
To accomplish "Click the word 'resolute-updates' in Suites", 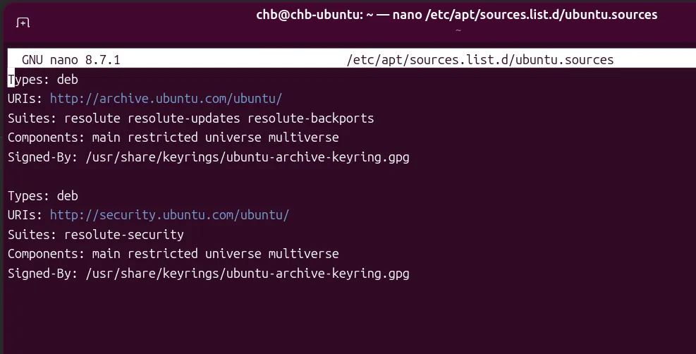I will tap(184, 118).
